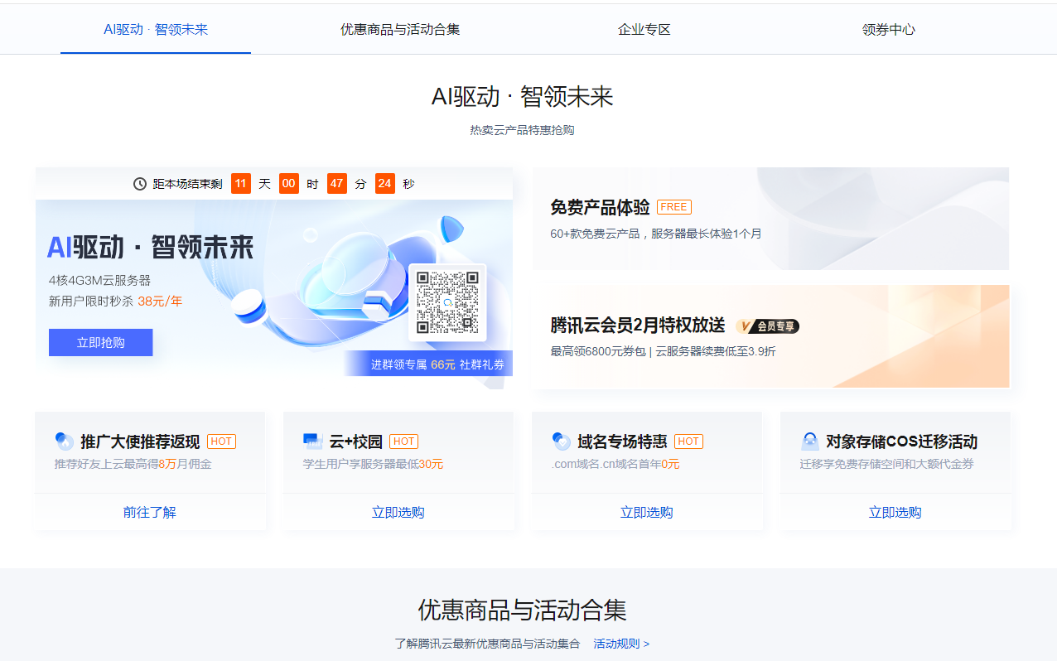1057x661 pixels.
Task: Click the 域名专场特惠 card icon
Action: click(x=561, y=441)
